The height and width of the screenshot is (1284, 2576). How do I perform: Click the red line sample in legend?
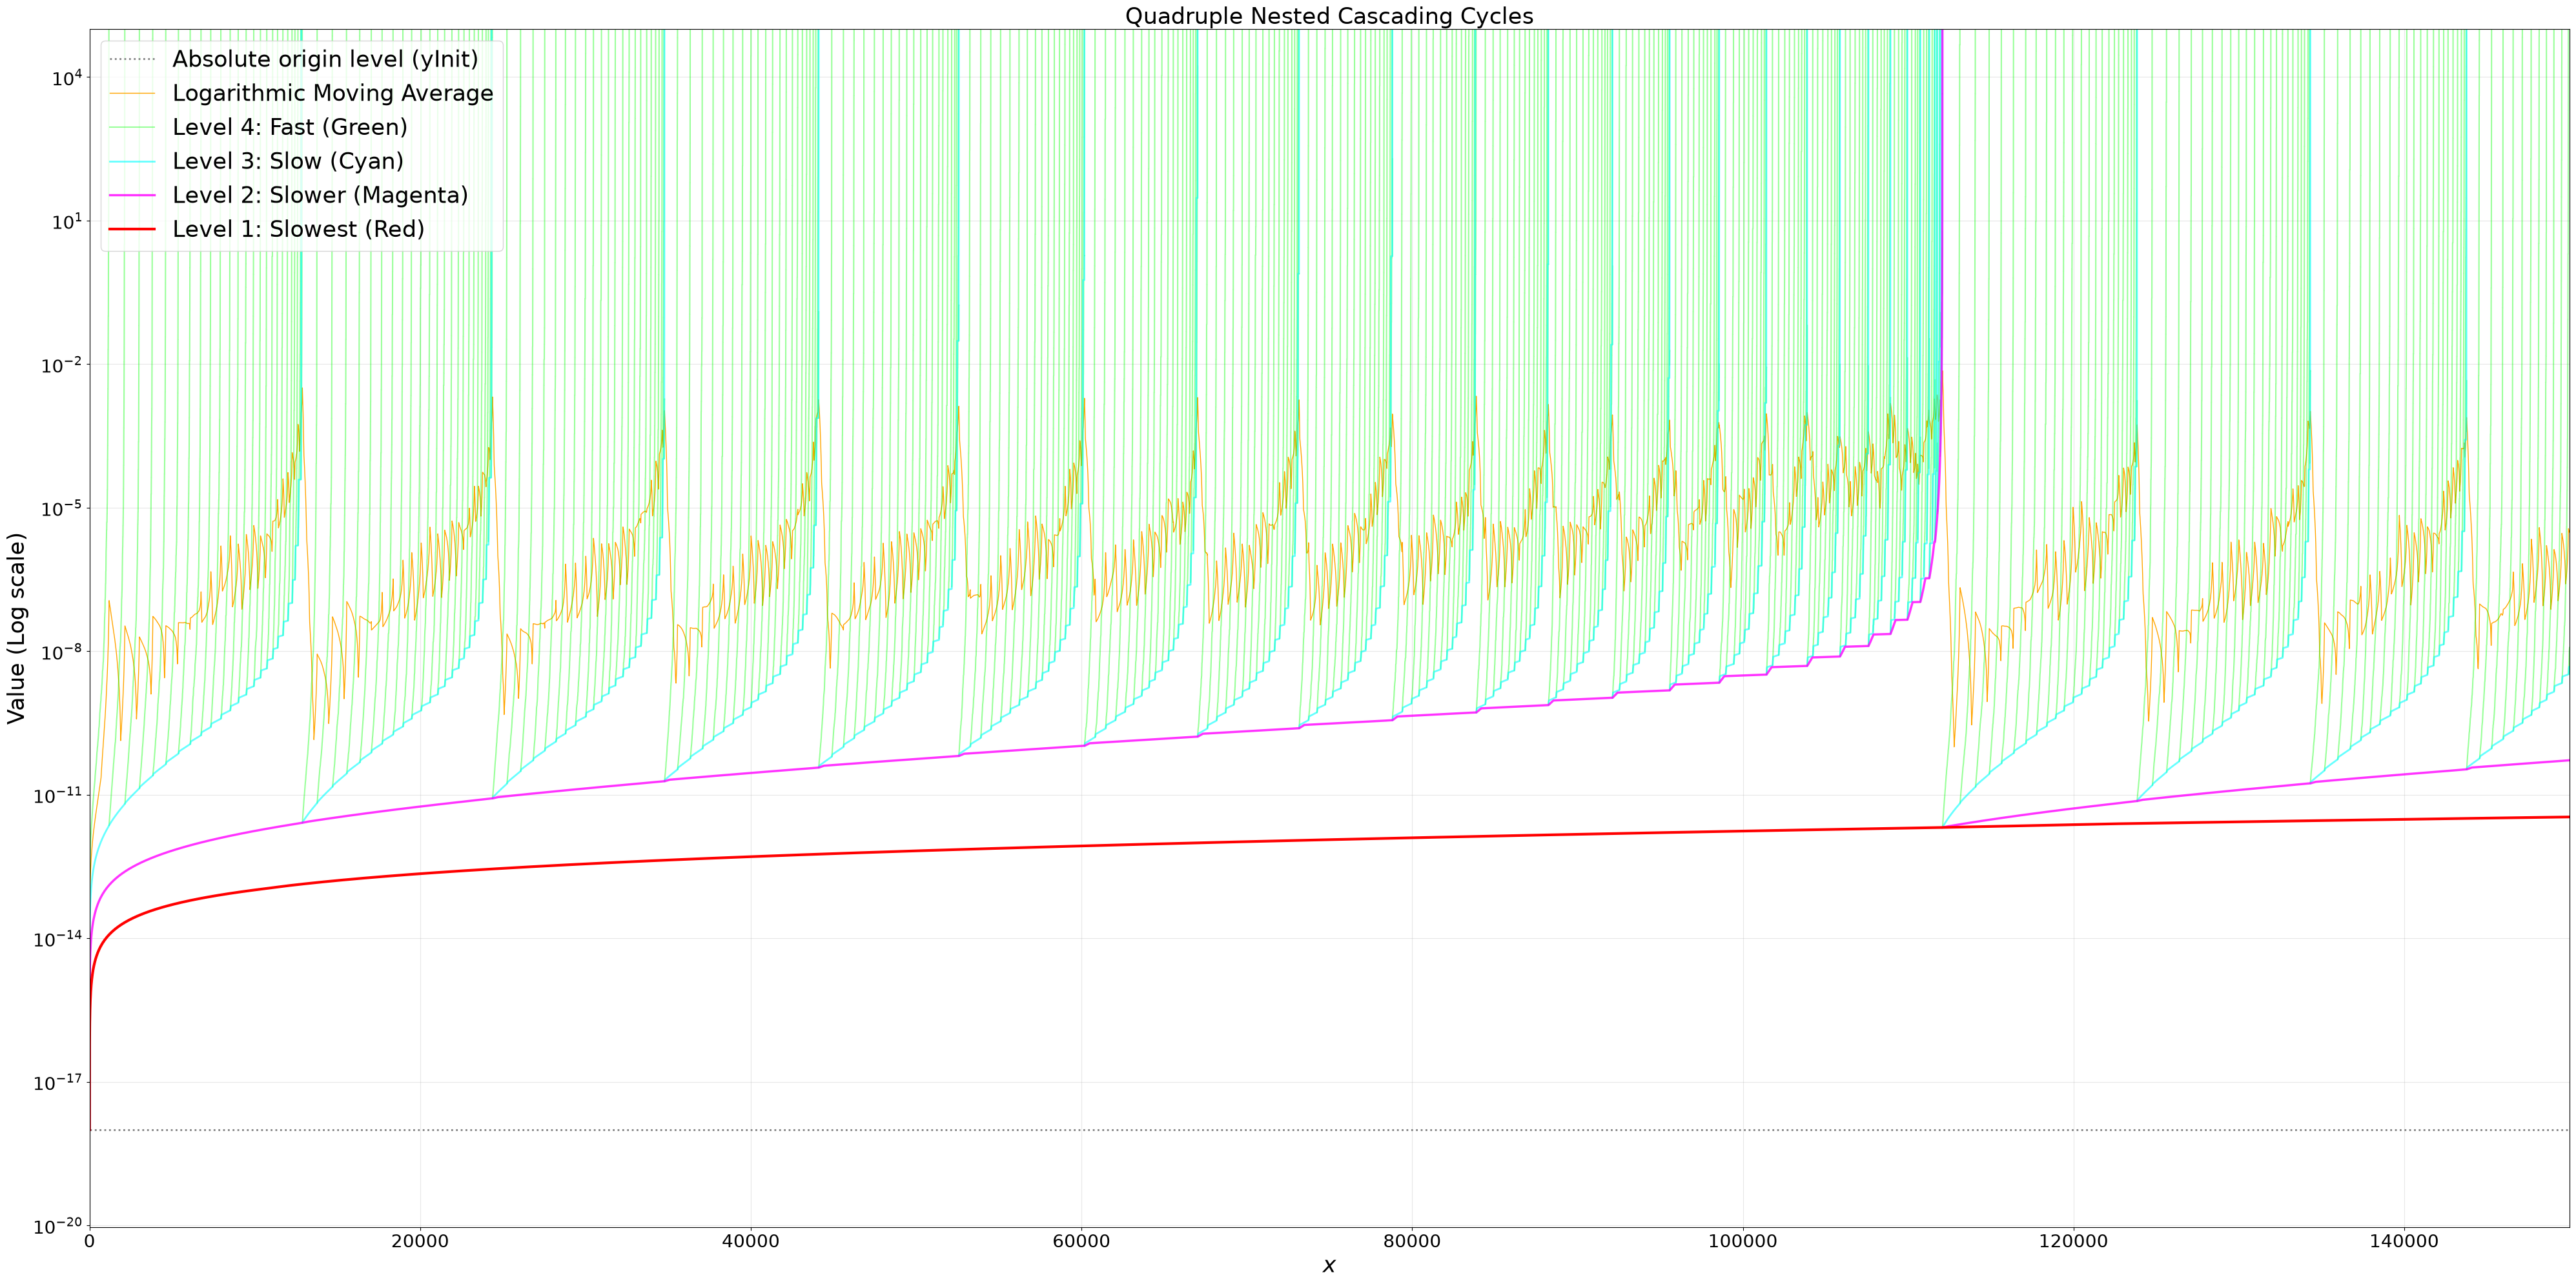(132, 229)
